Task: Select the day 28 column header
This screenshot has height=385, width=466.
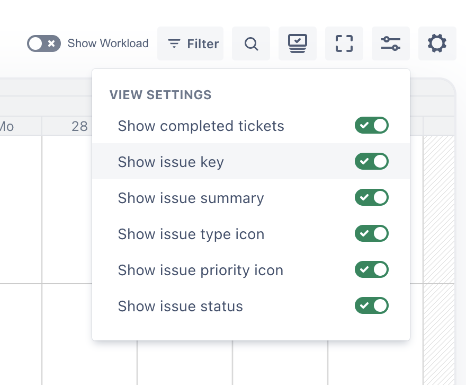Action: coord(79,126)
